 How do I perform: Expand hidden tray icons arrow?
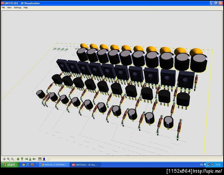[205, 165]
